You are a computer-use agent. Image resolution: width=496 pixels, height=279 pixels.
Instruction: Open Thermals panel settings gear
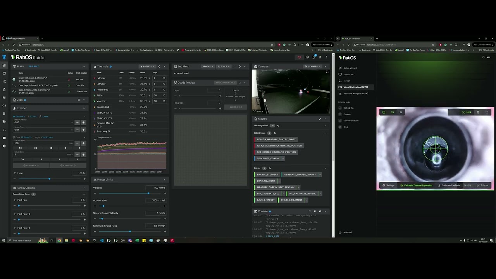tap(159, 67)
